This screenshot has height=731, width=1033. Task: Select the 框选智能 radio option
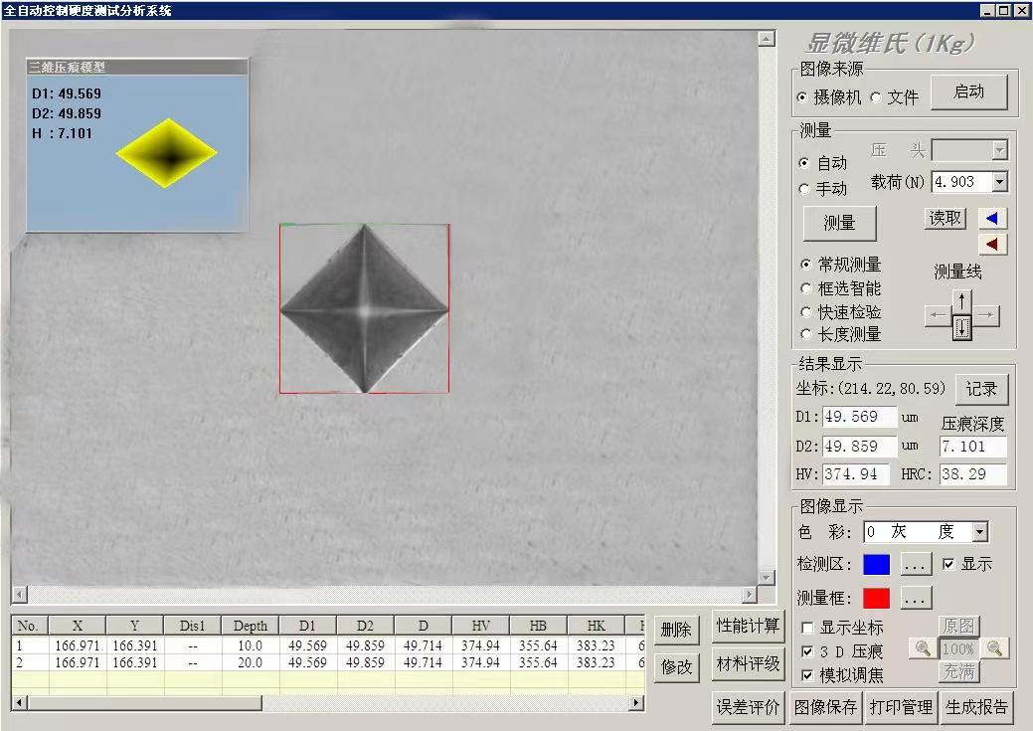coord(805,288)
